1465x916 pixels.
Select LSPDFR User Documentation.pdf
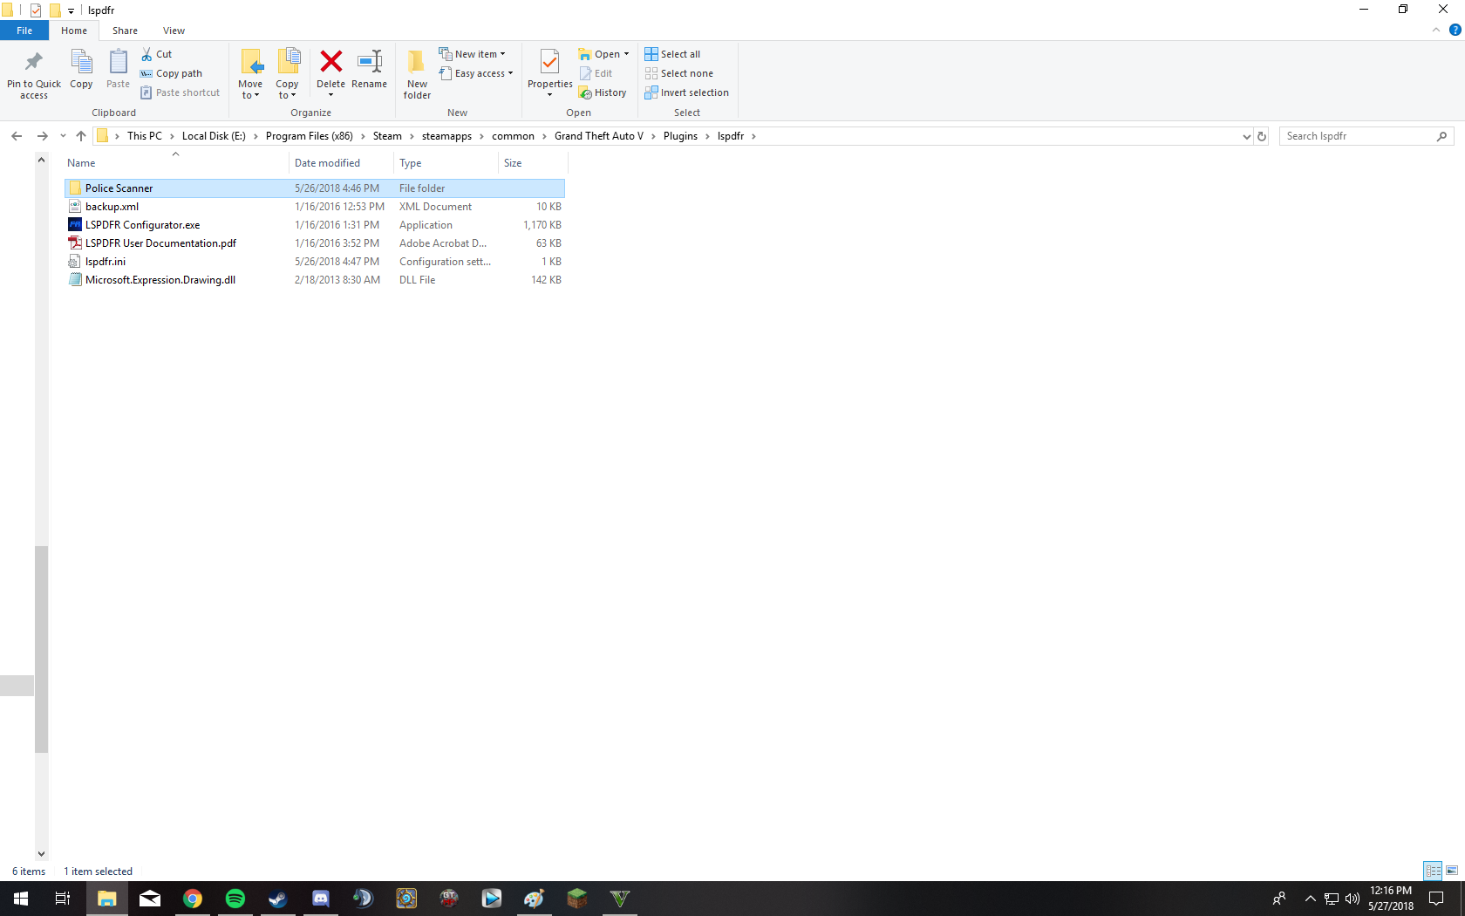point(315,243)
